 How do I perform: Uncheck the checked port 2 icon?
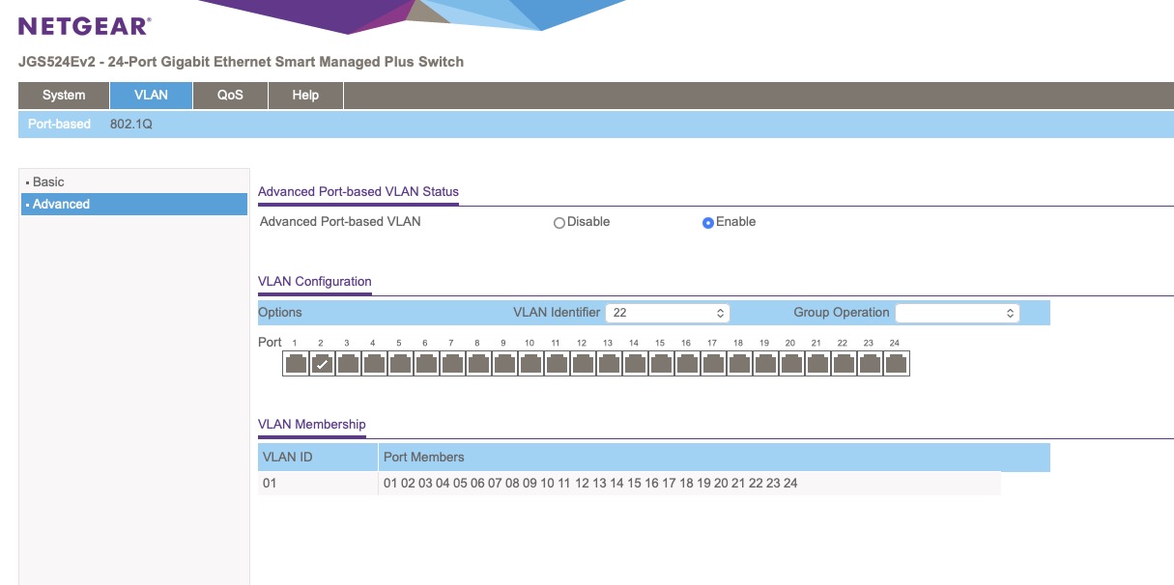point(322,364)
